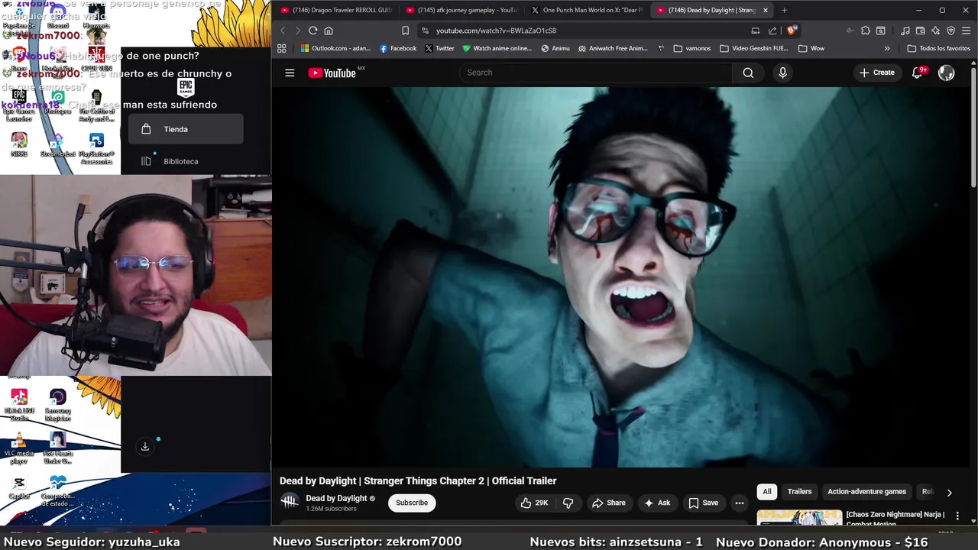Screen dimensions: 978x550
Task: Click the video player frame to pause
Action: click(620, 277)
